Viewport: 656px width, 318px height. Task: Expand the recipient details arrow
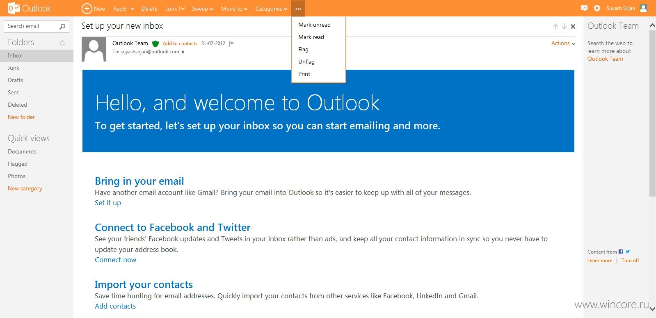click(183, 52)
